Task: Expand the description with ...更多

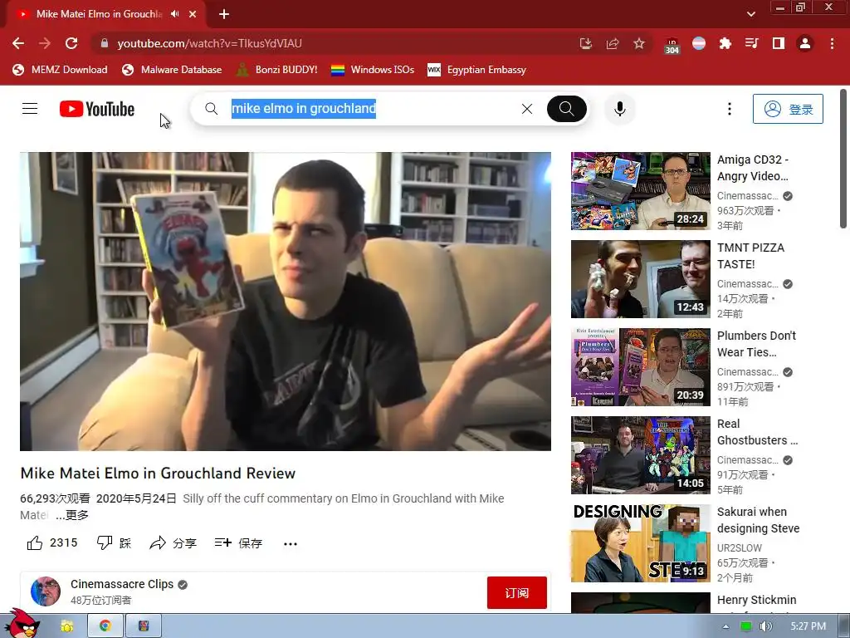Action: (73, 515)
